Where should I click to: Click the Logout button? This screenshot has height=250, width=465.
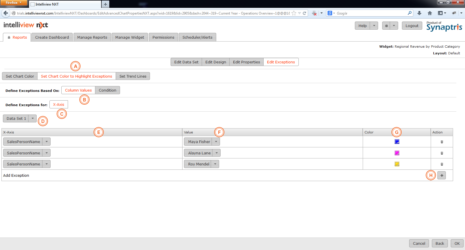[x=412, y=26]
